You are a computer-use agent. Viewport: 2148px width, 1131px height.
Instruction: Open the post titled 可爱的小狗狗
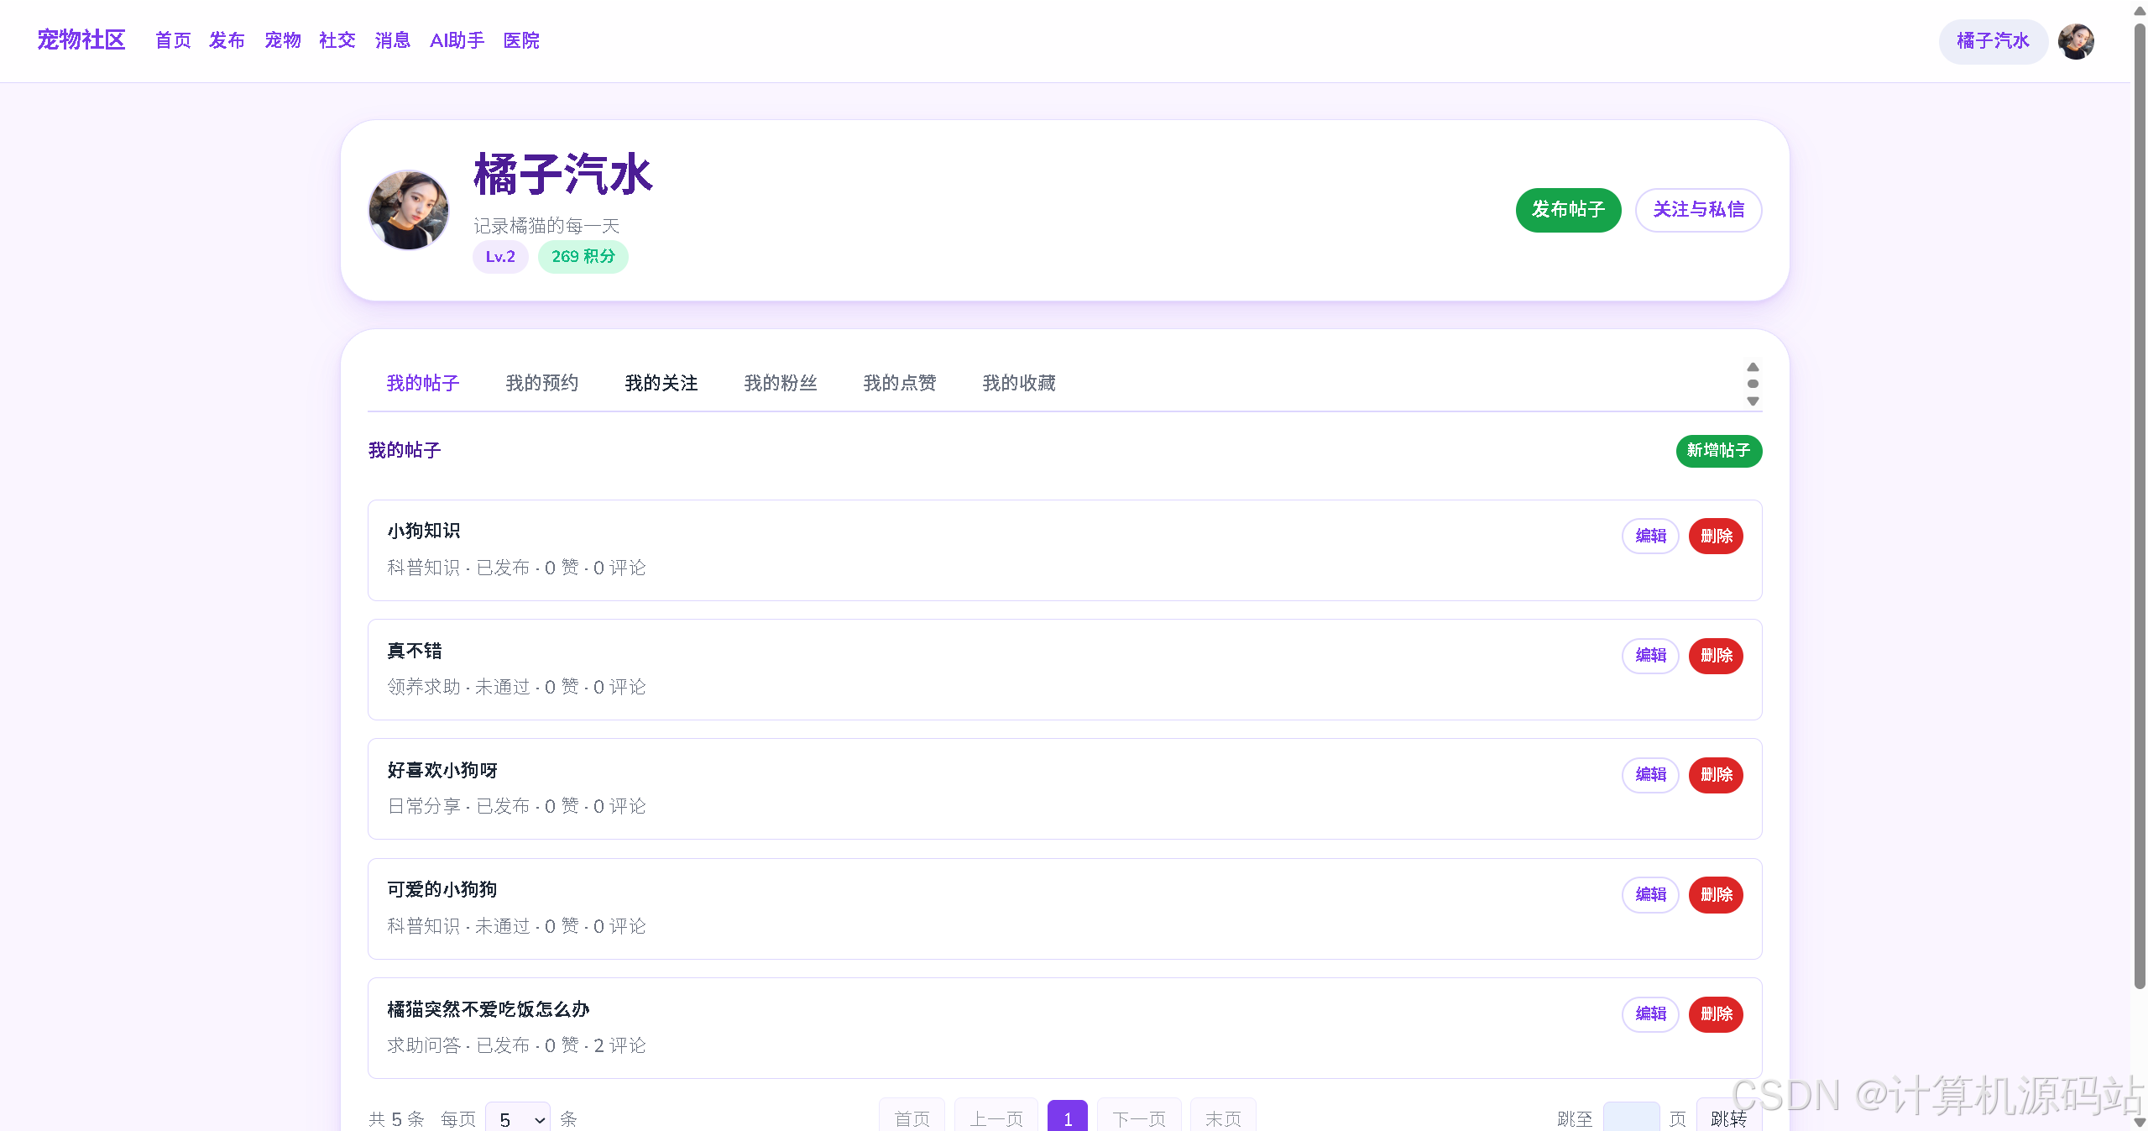(x=442, y=889)
